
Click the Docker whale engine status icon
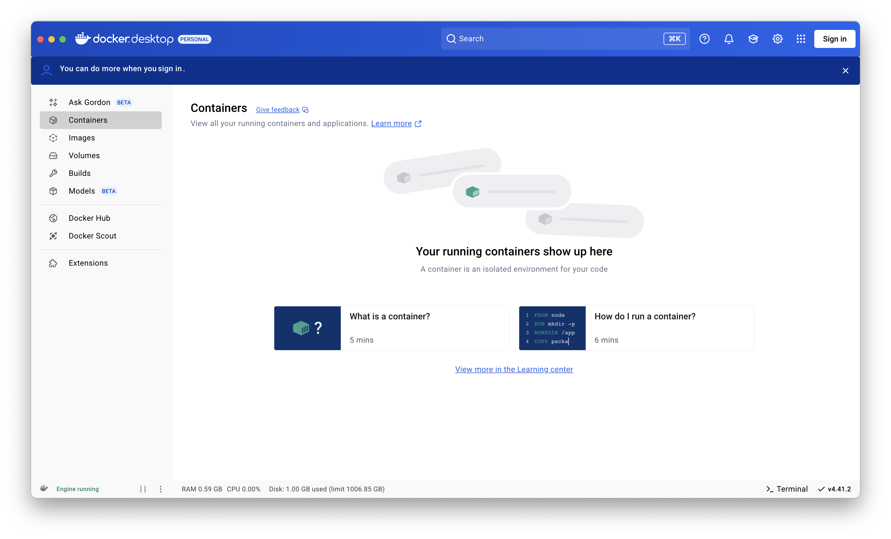[44, 488]
